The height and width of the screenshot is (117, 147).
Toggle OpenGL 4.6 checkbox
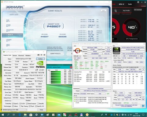(x=36, y=106)
